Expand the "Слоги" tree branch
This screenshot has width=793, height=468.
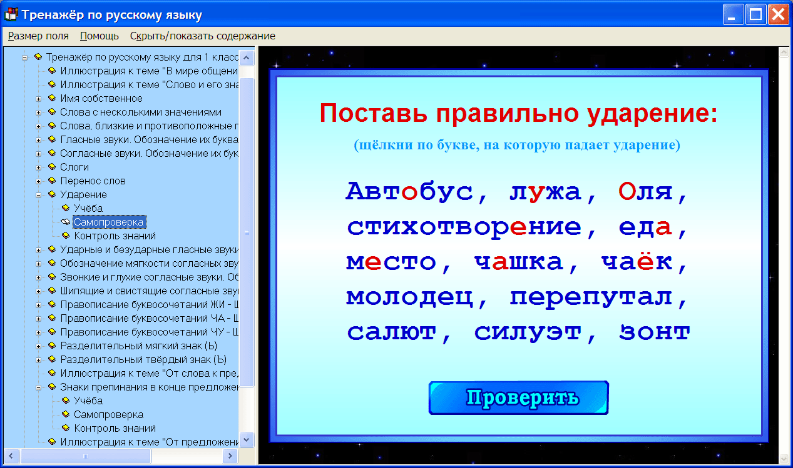39,167
